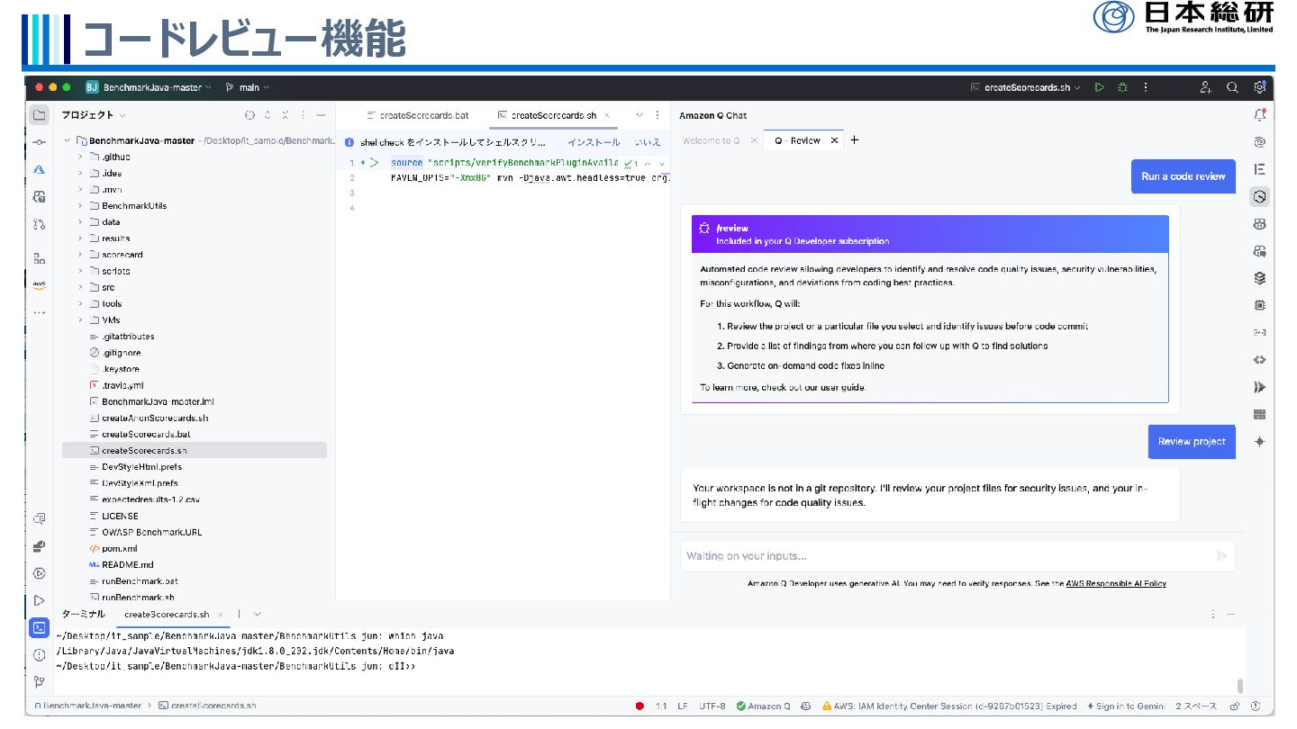This screenshot has height=729, width=1297.
Task: Open Search Everywhere magnifier icon
Action: [1232, 87]
